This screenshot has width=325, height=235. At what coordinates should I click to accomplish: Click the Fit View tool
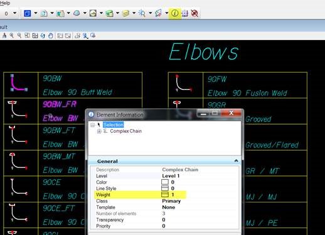[35, 36]
